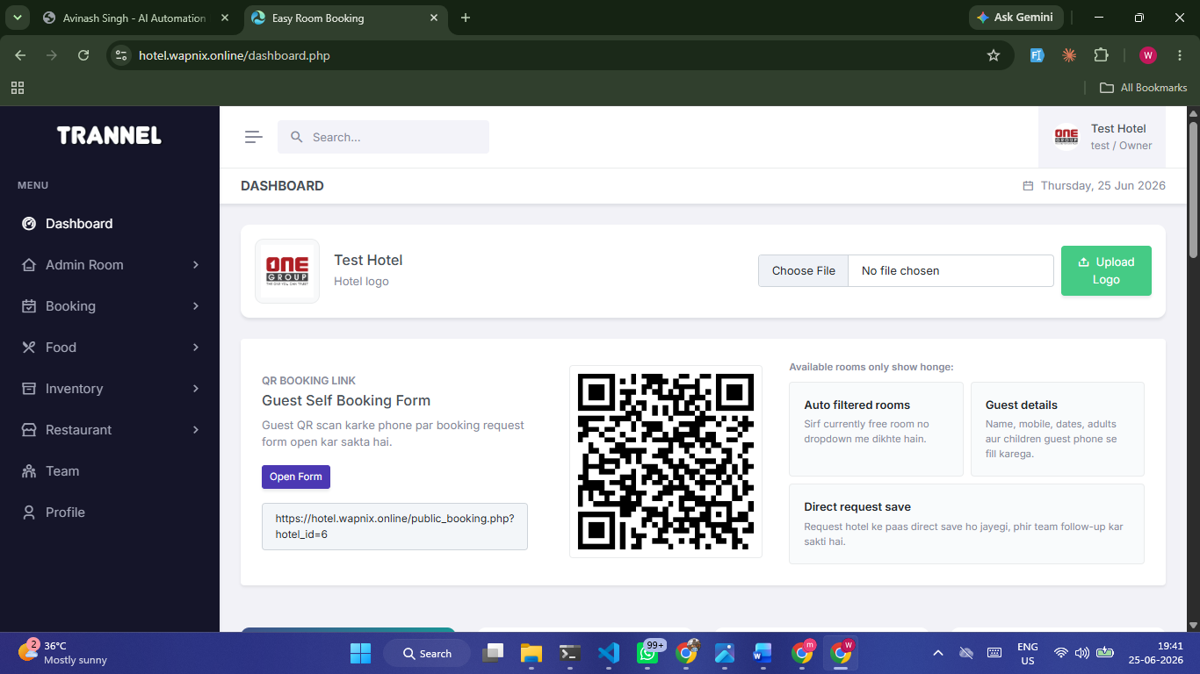Open the weather widget on the taskbar
Screen dimensions: 1200x674
[63, 653]
